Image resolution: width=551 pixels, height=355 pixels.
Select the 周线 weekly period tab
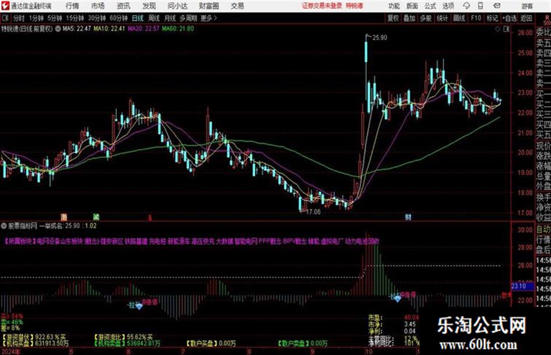click(153, 18)
